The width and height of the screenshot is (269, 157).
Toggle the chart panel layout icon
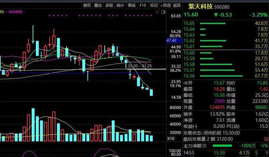coord(163,12)
